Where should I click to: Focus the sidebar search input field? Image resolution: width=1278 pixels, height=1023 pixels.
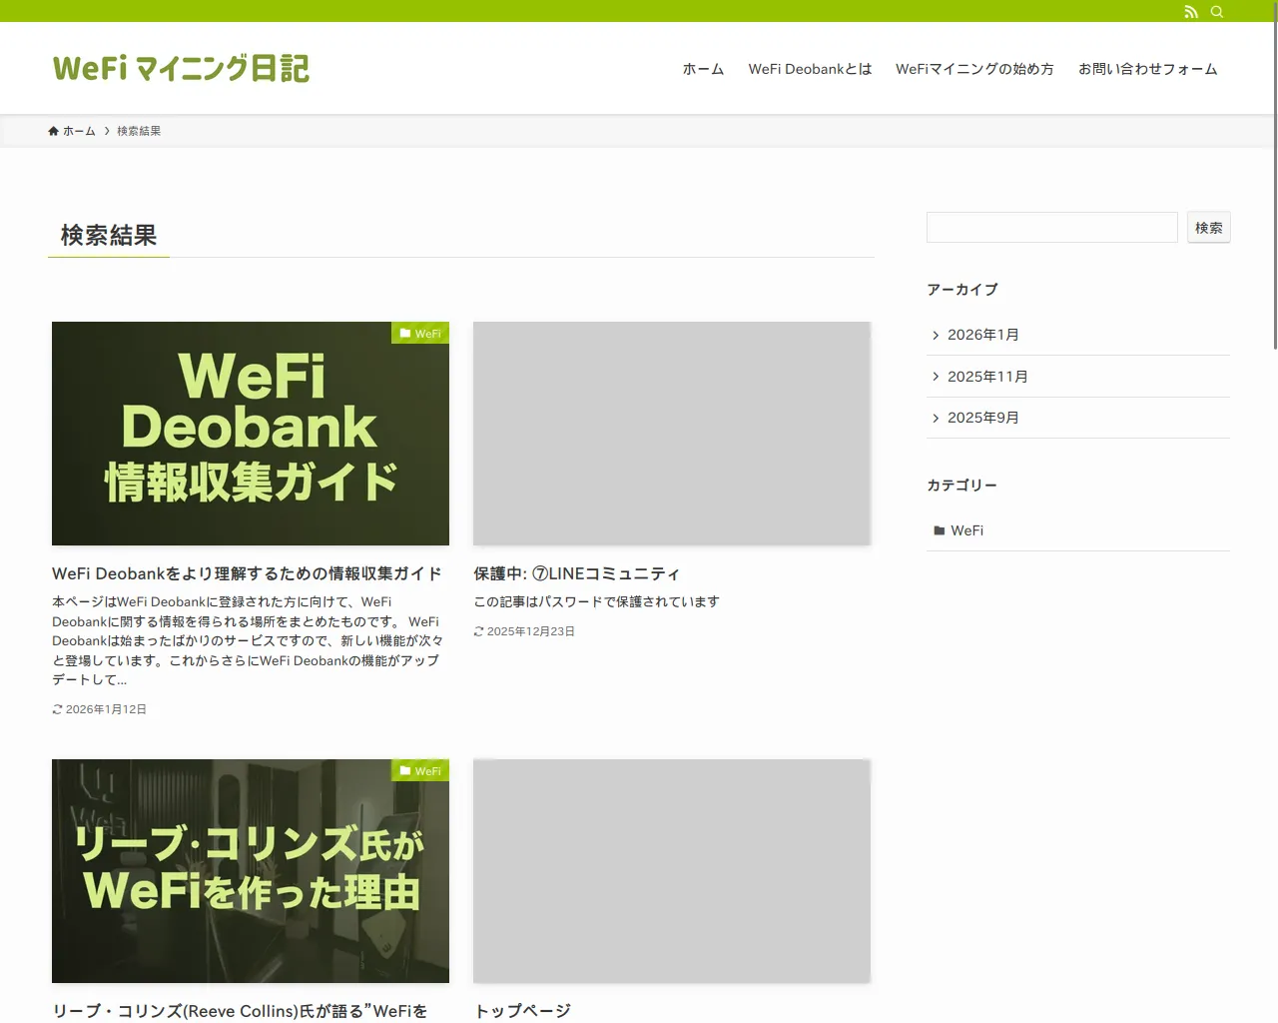pyautogui.click(x=1052, y=227)
